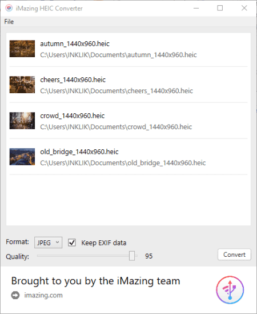Click the Quality slider handle
The image size is (257, 314).
132,256
